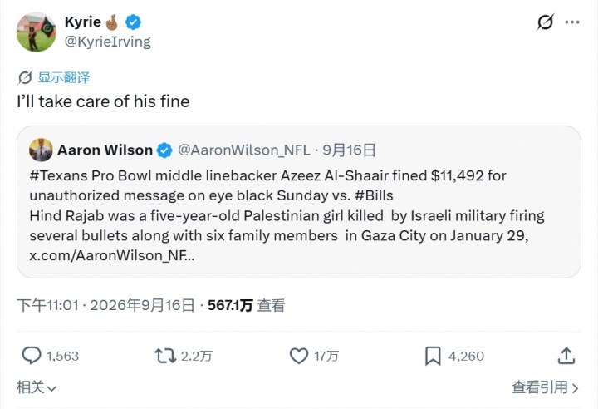The width and height of the screenshot is (598, 409).
Task: Open 查看引用 quotes link
Action: 545,387
